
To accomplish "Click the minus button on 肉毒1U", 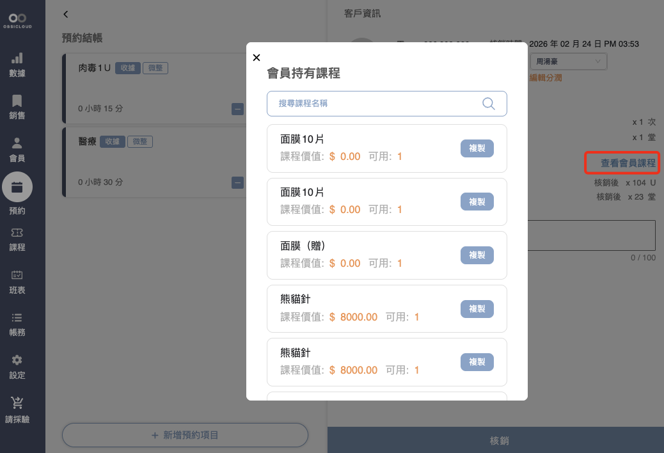I will [x=237, y=109].
